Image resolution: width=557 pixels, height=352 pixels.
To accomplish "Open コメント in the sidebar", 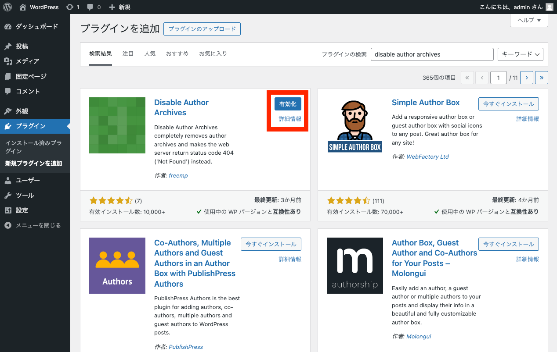I will pyautogui.click(x=35, y=91).
